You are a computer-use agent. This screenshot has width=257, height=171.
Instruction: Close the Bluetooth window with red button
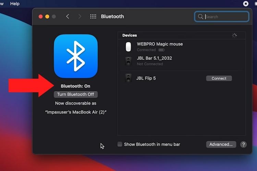point(41,16)
